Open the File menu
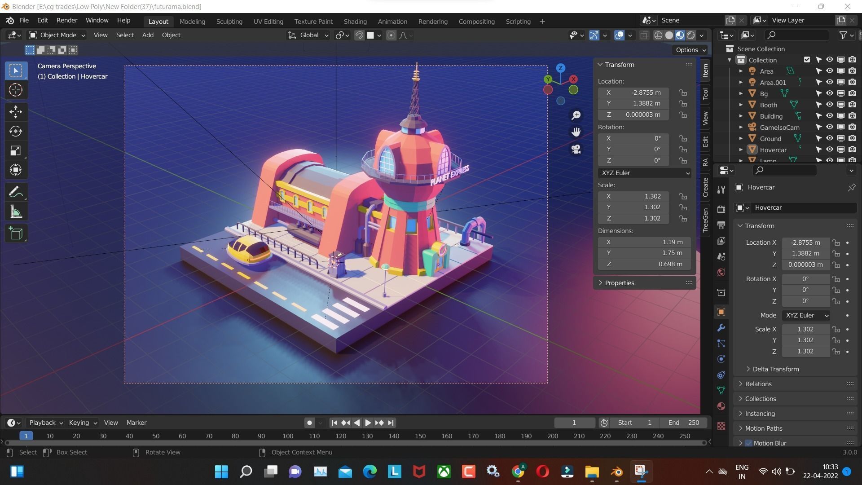 pos(24,21)
